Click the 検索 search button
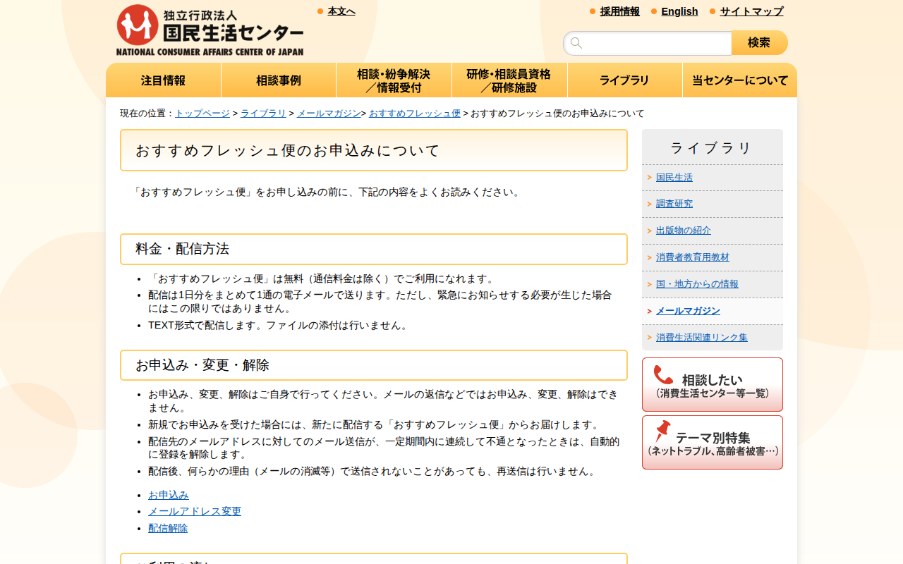This screenshot has width=903, height=564. [x=760, y=43]
